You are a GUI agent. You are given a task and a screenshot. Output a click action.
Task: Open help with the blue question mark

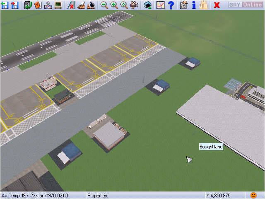tap(171, 5)
